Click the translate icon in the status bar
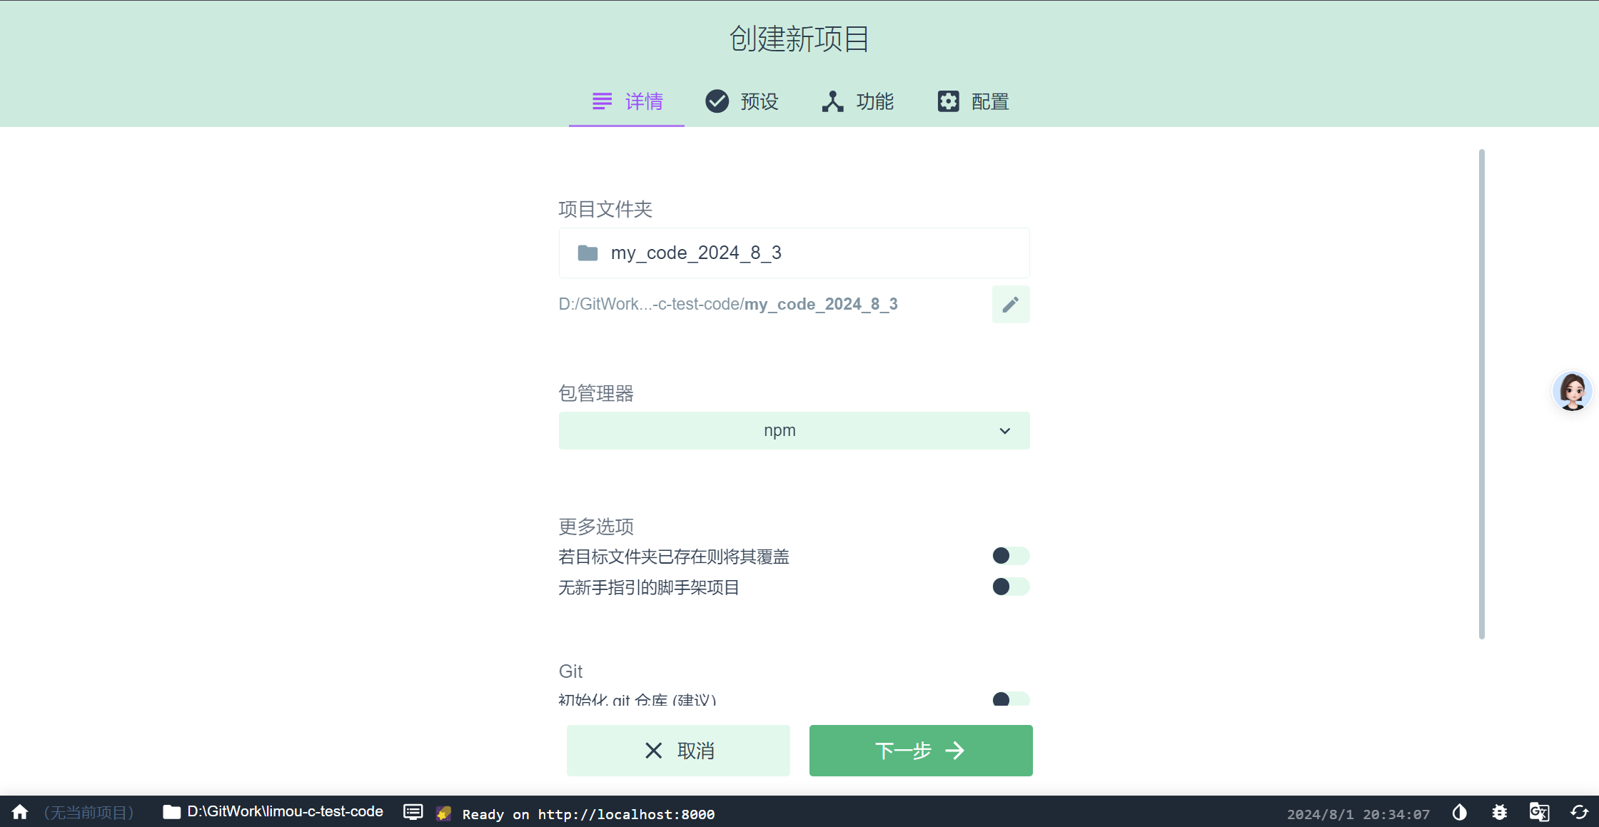1599x827 pixels. 1539,812
